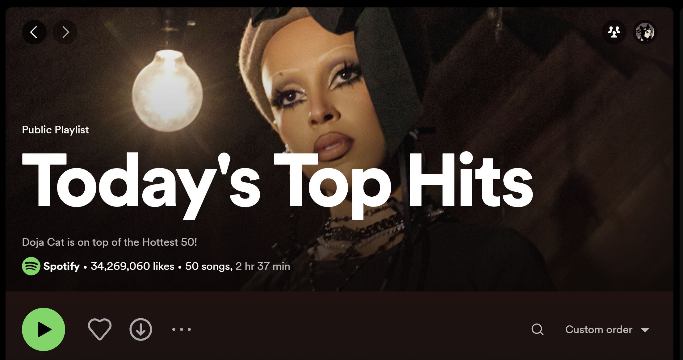Click the arrow beside Custom order
This screenshot has height=360, width=683.
(x=645, y=330)
